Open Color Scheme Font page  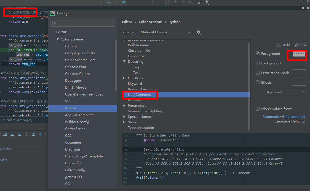[80, 60]
